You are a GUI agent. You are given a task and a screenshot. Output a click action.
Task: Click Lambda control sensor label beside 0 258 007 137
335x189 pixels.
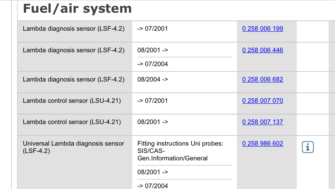[x=72, y=122]
